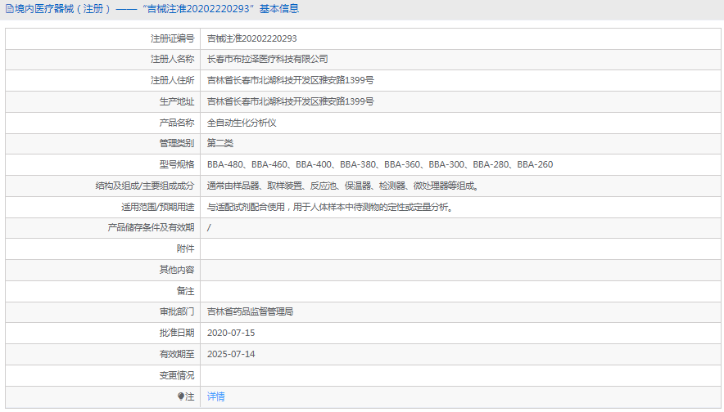
Task: Select registration number value 吉械注准20202220293
Action: (251, 38)
